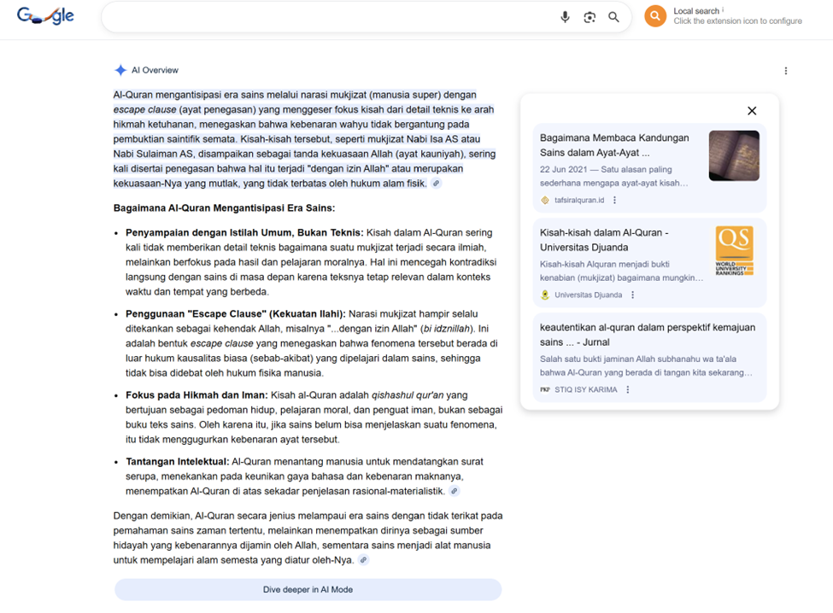Click source link icon after first paragraph
This screenshot has width=833, height=613.
point(437,184)
